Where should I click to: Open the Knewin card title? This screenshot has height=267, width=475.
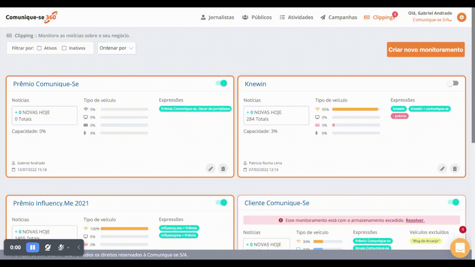tap(256, 84)
